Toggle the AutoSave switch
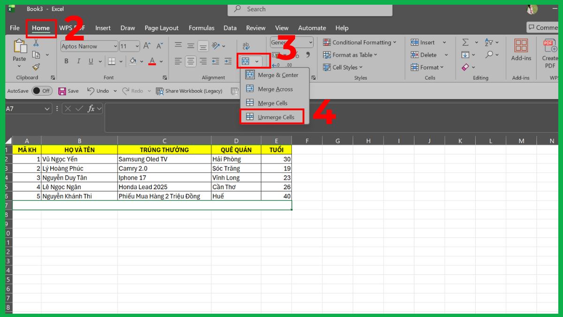This screenshot has width=563, height=317. pos(41,91)
